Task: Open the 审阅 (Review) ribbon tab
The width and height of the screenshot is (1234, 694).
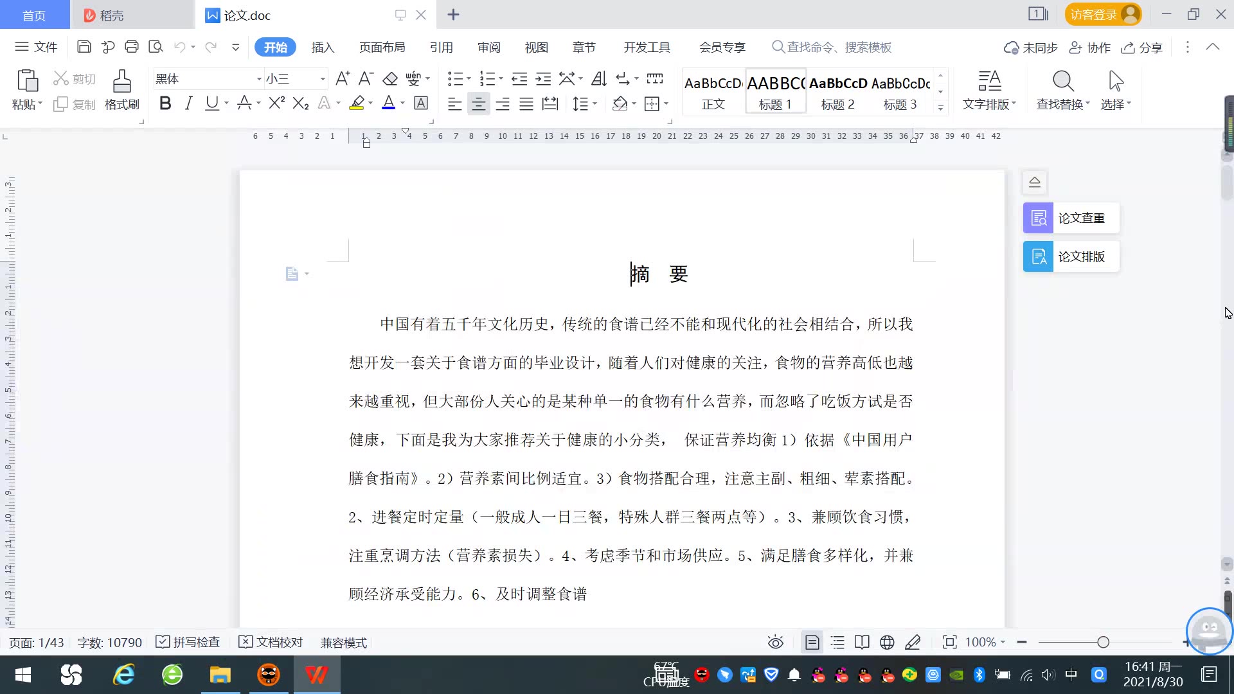Action: pyautogui.click(x=488, y=48)
